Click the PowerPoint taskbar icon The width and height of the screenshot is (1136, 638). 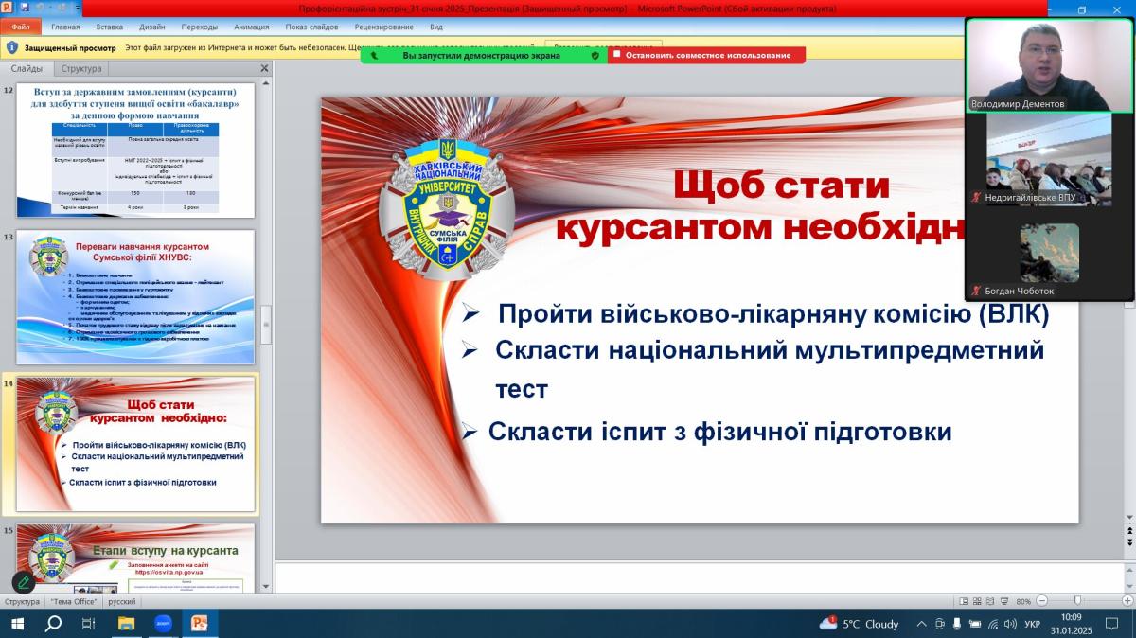click(200, 624)
